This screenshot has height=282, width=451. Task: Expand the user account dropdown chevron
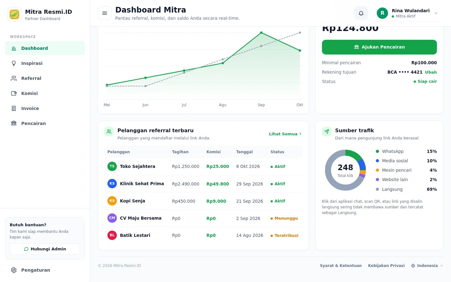point(436,13)
